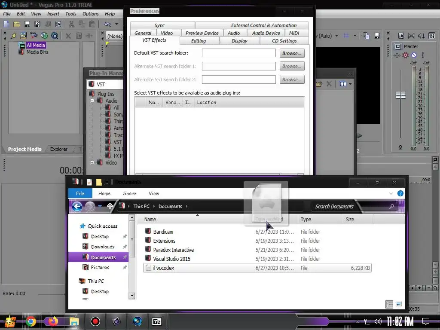
Task: Click the Overlays grid icon in preview toolbar
Action: [x=346, y=36]
